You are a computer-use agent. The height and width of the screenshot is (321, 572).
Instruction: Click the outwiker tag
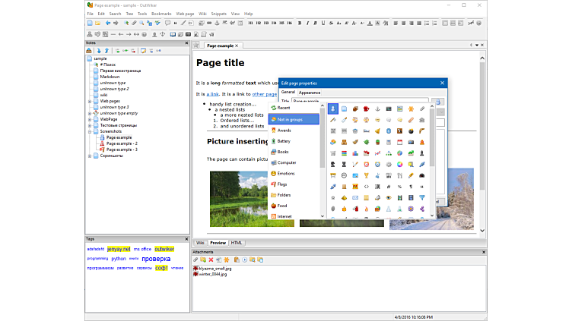[164, 250]
